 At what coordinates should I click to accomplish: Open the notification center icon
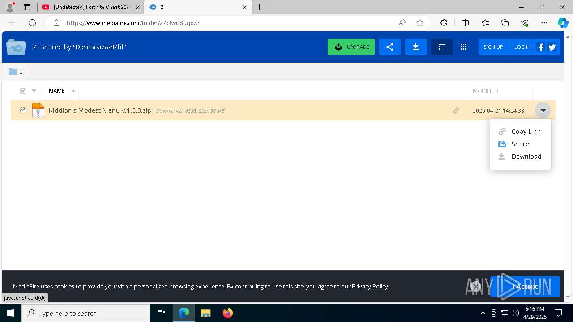pyautogui.click(x=558, y=313)
